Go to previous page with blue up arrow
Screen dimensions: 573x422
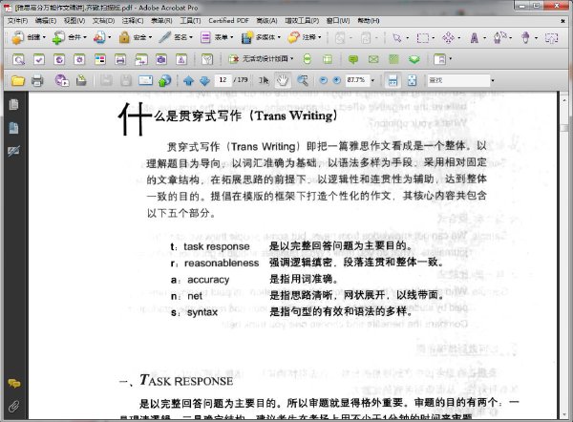[x=188, y=81]
